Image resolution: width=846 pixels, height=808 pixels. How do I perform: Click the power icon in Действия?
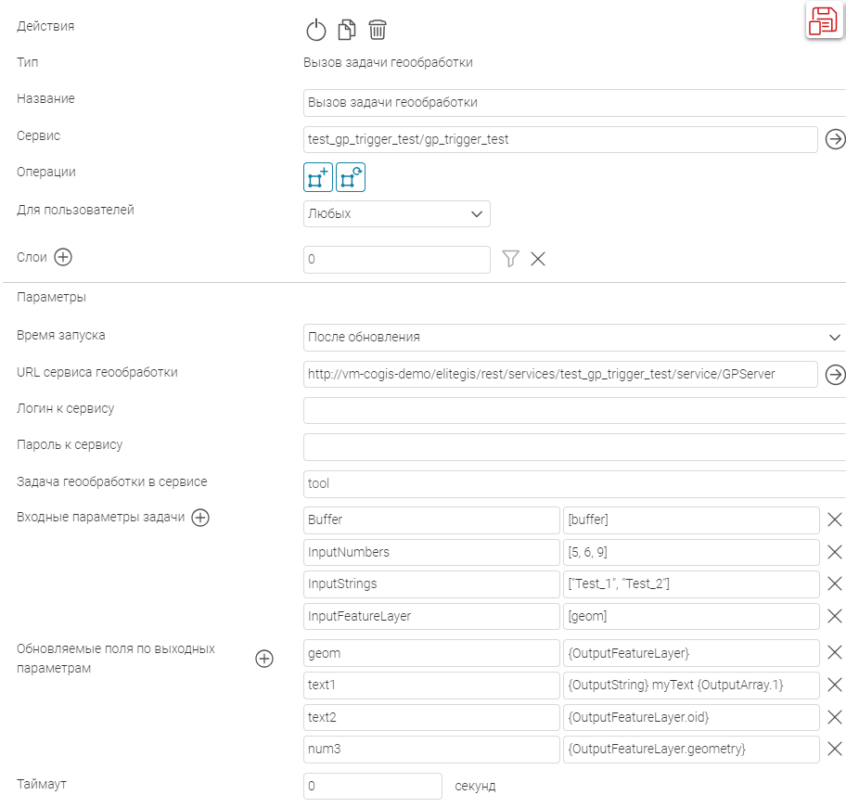(316, 30)
